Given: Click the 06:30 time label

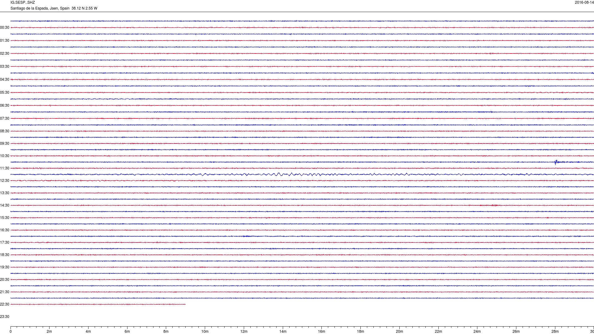Looking at the screenshot, I should (x=5, y=105).
